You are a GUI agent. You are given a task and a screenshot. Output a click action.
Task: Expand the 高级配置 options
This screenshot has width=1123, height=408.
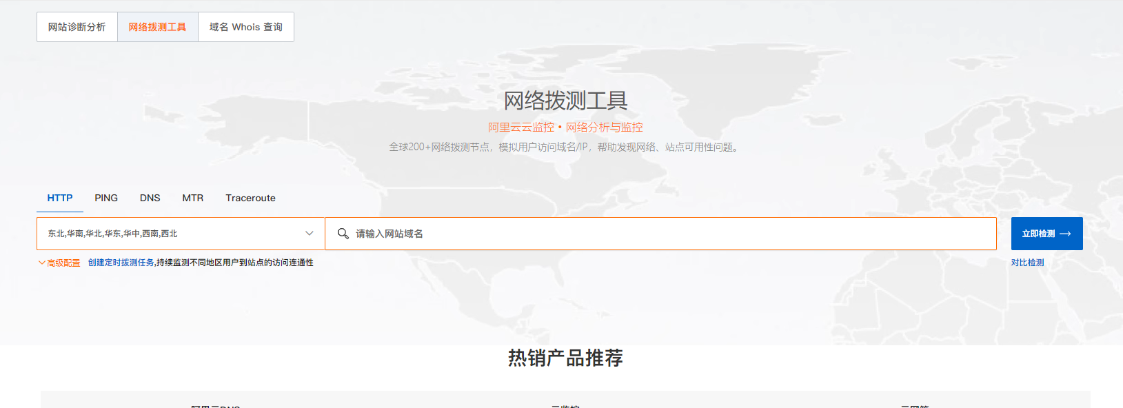pyautogui.click(x=59, y=263)
